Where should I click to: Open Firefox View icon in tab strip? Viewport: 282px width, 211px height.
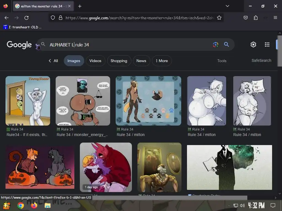6,6
